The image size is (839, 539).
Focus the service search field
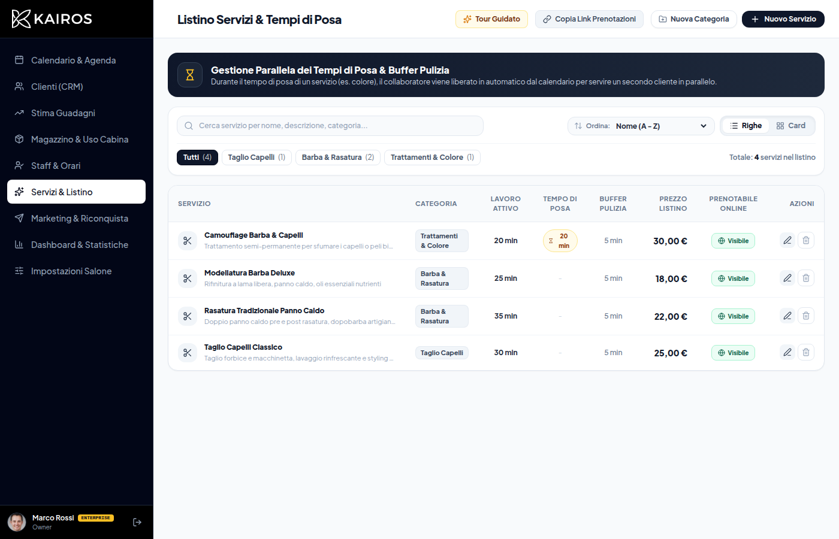pos(330,126)
